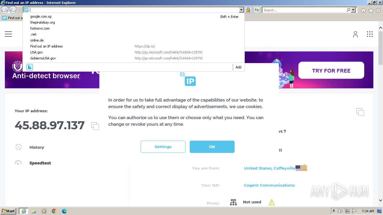This screenshot has height=215, width=383.
Task: Click the page scrollbar up arrow
Action: [381, 28]
